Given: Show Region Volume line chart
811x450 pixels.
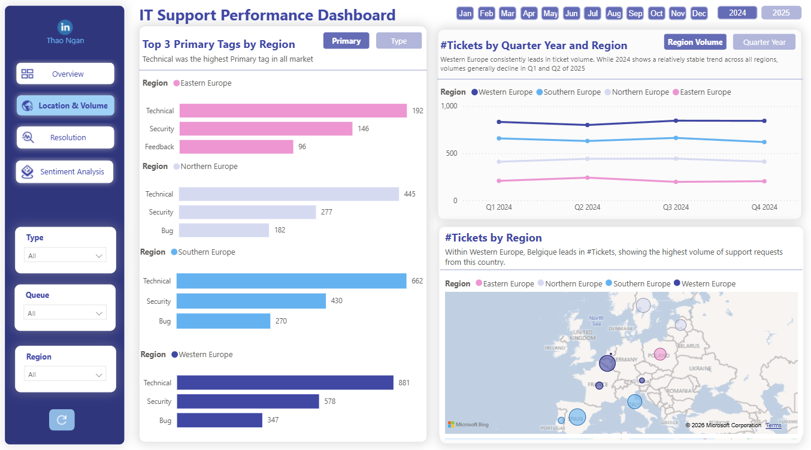Looking at the screenshot, I should coord(695,42).
